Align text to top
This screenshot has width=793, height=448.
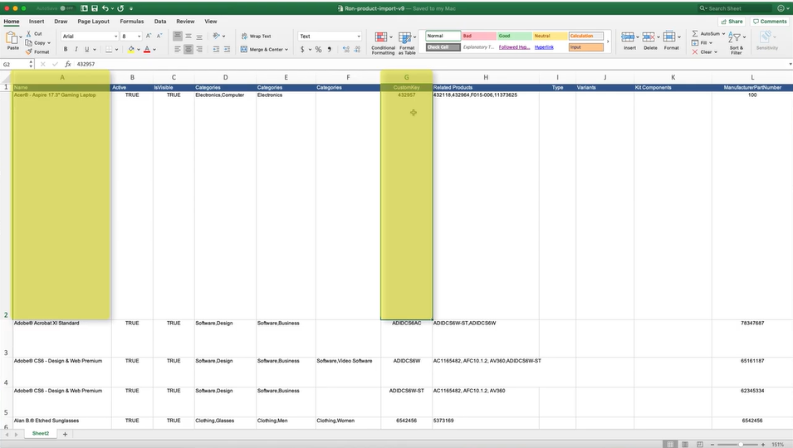[x=178, y=36]
